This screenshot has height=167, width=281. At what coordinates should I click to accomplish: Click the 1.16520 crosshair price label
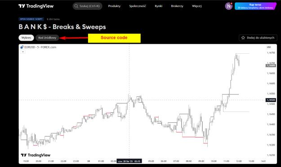(271, 100)
